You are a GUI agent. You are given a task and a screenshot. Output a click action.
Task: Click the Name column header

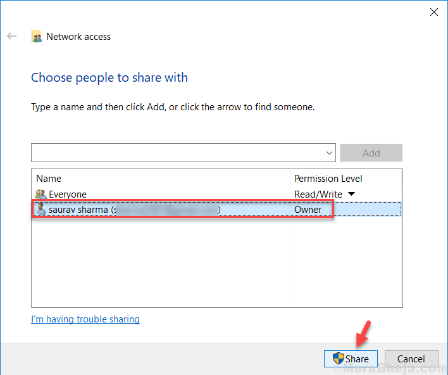(161, 178)
